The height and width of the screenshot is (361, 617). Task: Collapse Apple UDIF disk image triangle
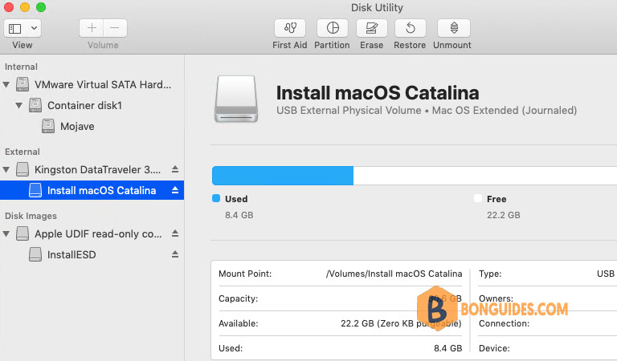pyautogui.click(x=6, y=234)
